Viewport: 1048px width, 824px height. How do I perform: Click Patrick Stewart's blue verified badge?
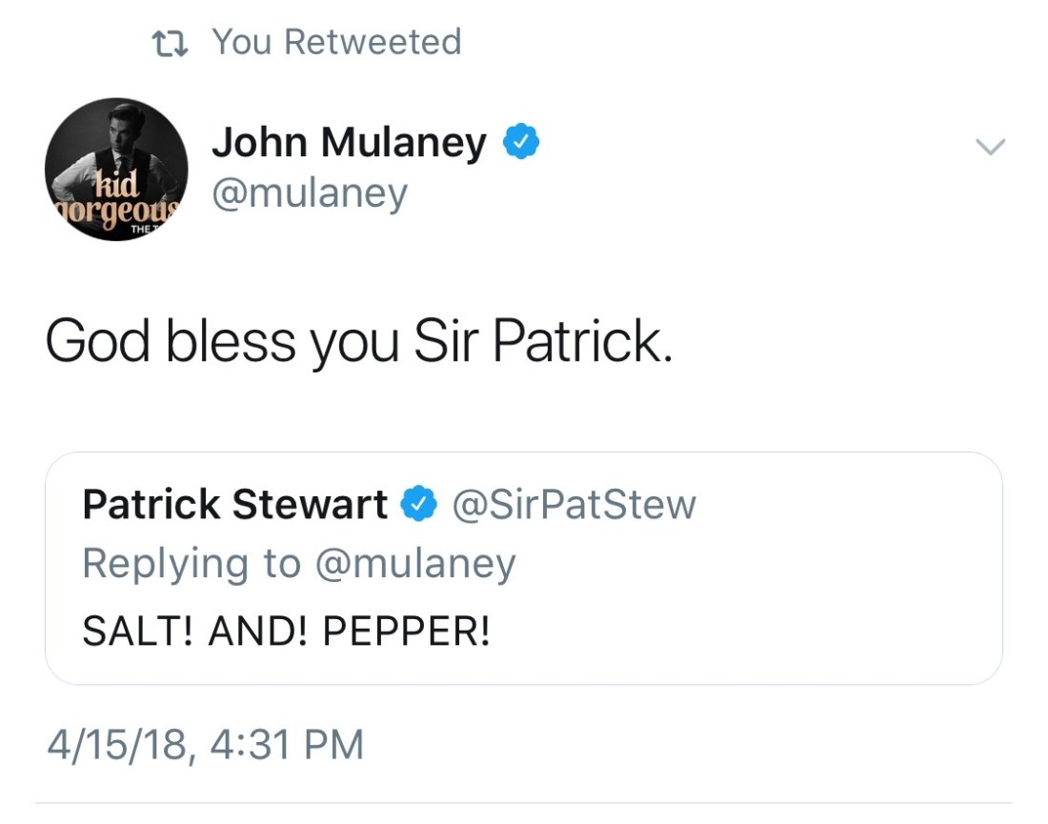tap(418, 503)
